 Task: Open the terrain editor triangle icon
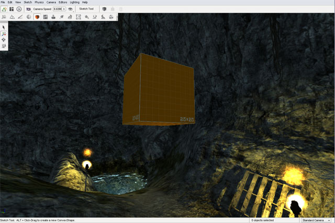pos(12,17)
